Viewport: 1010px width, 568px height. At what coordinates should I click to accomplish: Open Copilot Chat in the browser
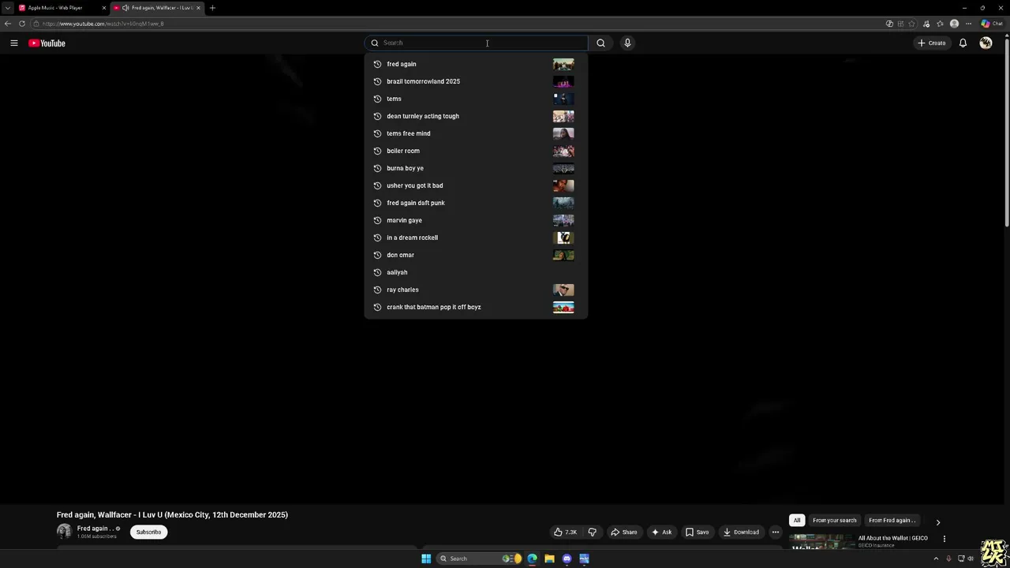(x=992, y=24)
